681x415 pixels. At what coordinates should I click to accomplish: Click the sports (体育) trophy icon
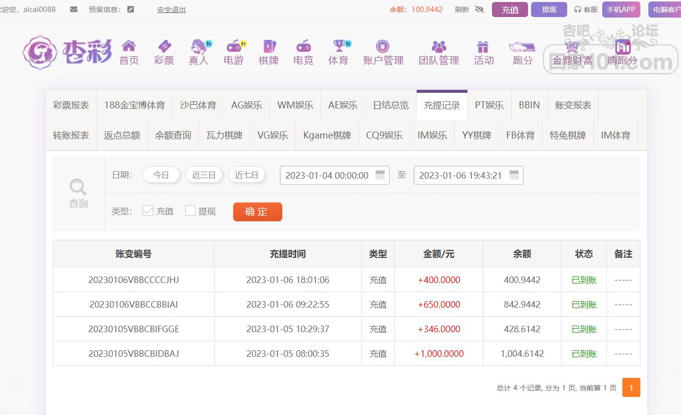click(x=338, y=46)
